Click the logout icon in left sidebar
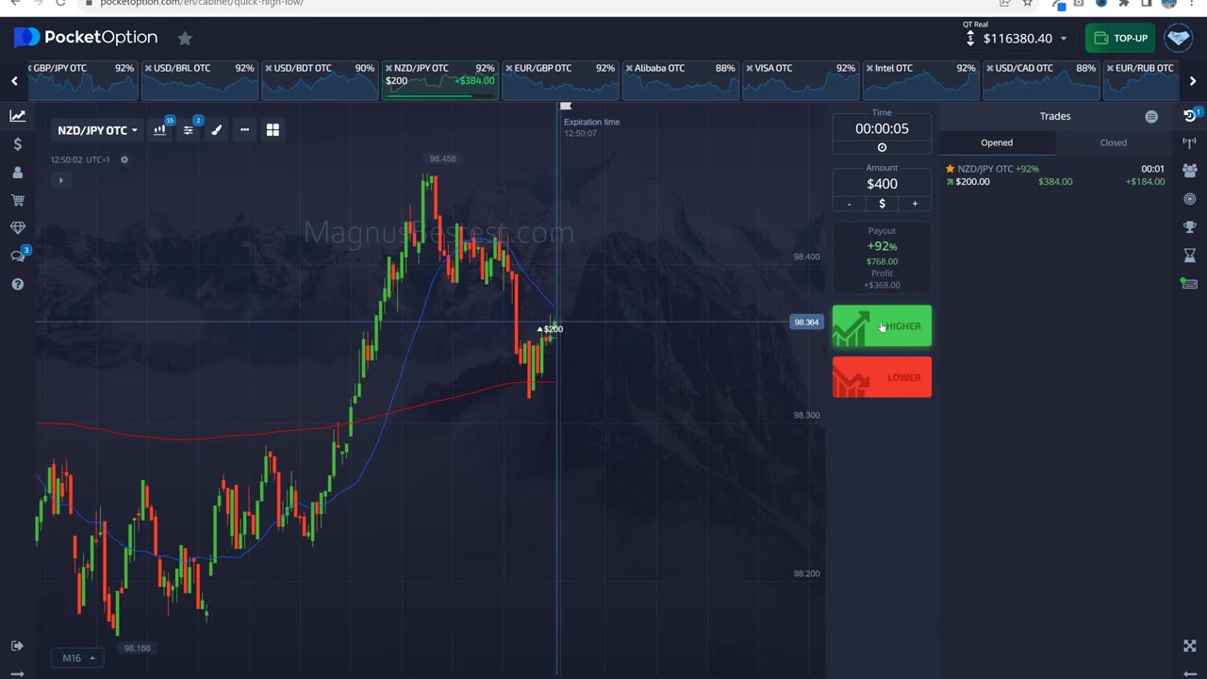 (17, 646)
